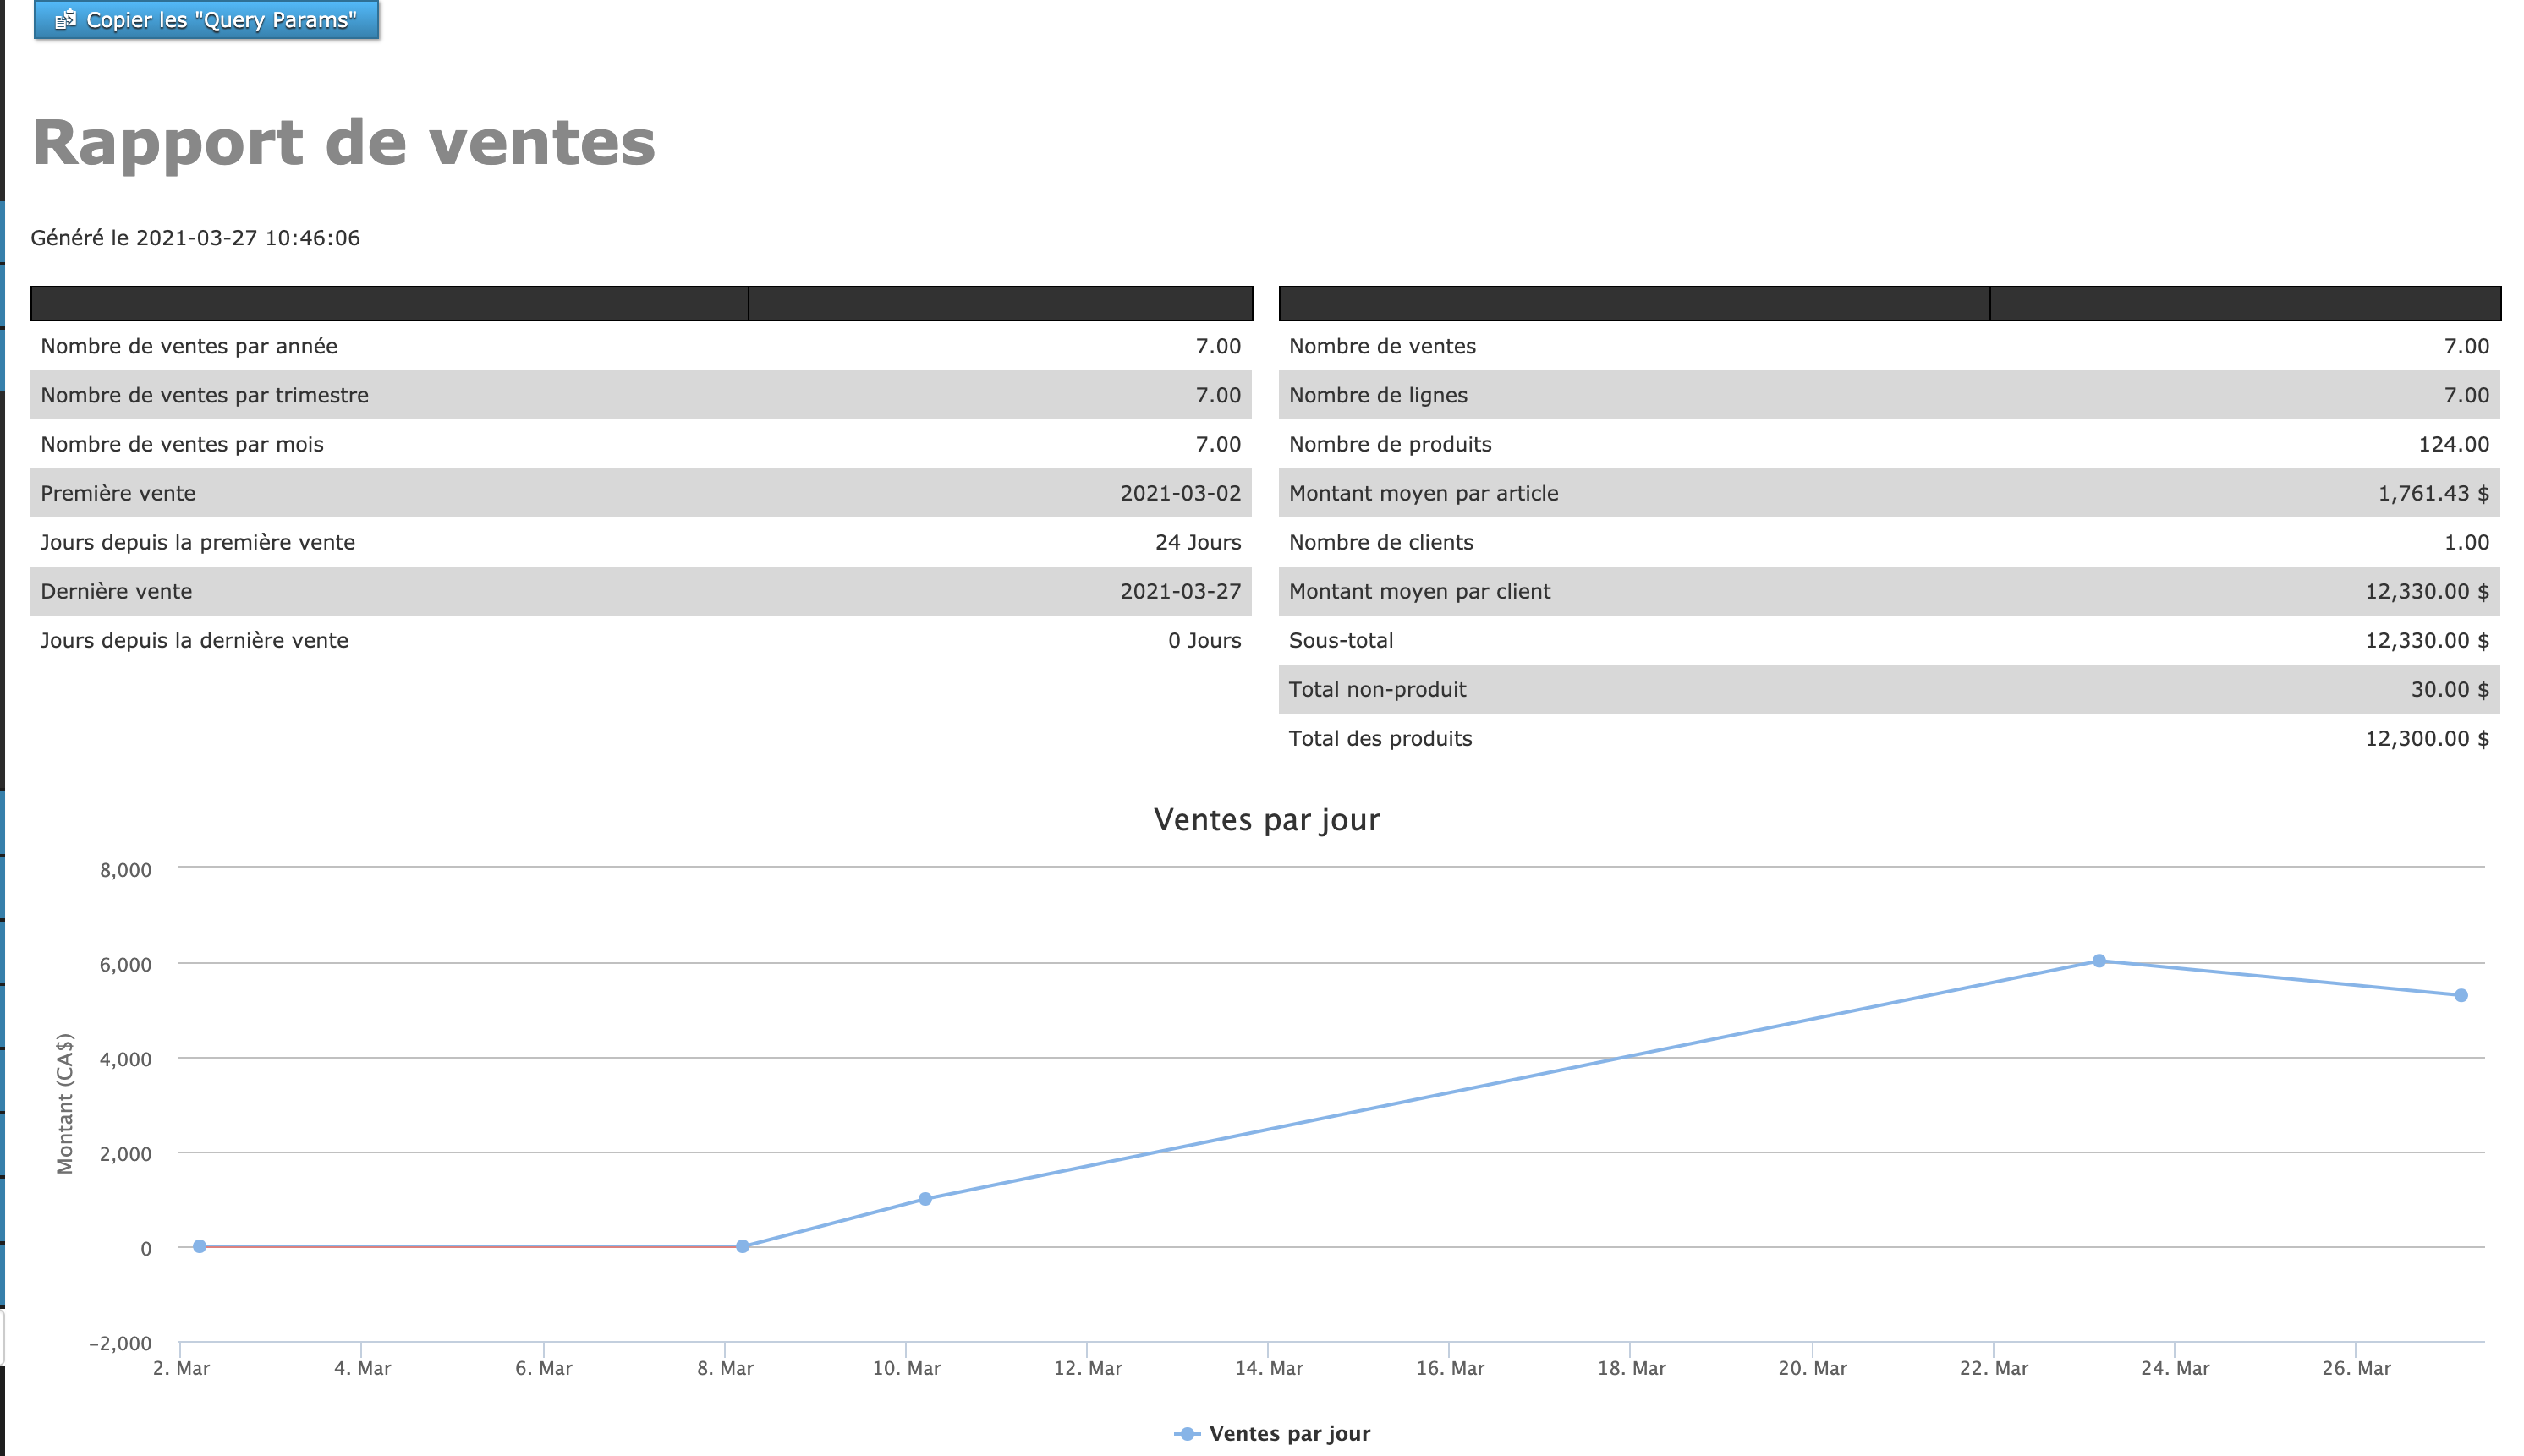Select the data point at 2 March

click(x=199, y=1246)
